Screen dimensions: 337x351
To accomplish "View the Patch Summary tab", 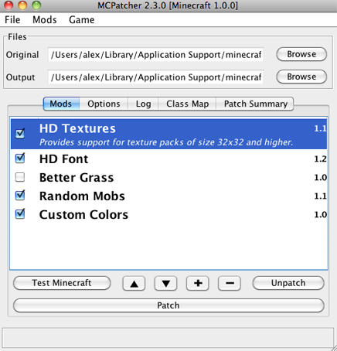I will [255, 104].
